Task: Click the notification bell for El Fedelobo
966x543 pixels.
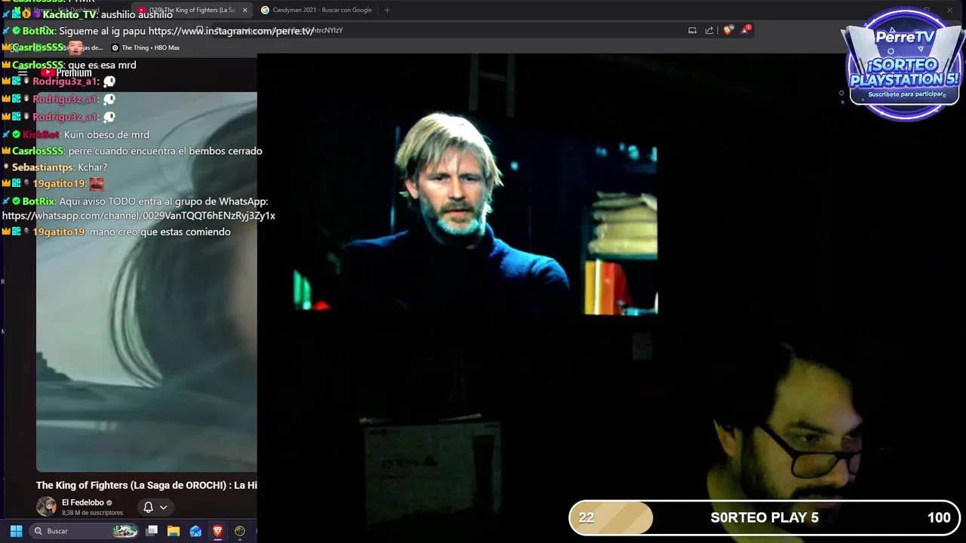Action: (x=149, y=507)
